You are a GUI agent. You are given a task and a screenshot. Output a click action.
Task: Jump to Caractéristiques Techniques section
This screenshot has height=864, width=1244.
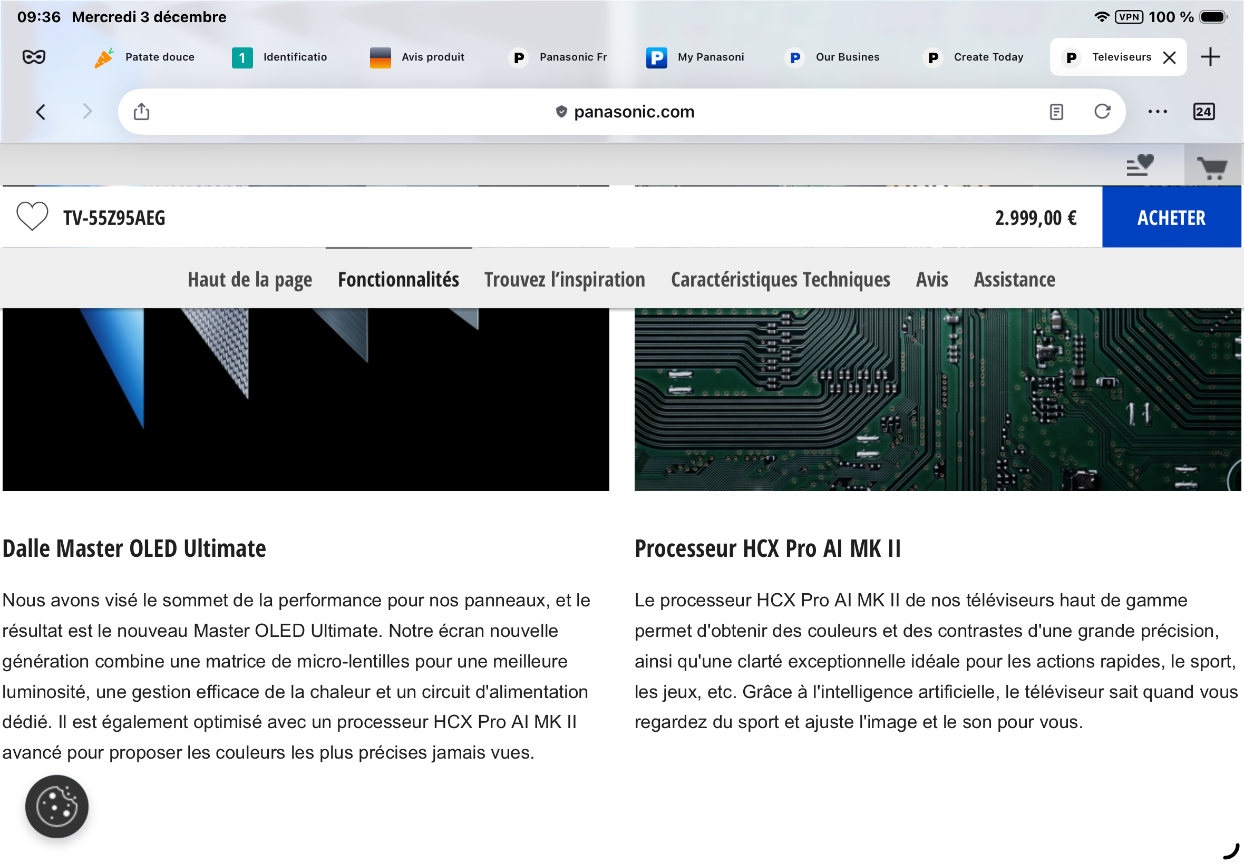pyautogui.click(x=780, y=279)
